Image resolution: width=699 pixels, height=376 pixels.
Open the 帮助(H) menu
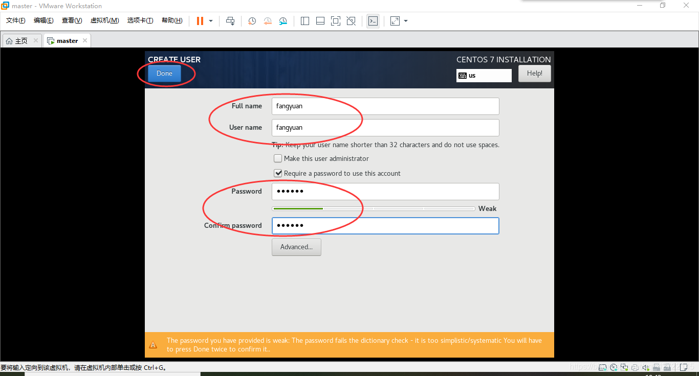click(x=172, y=20)
